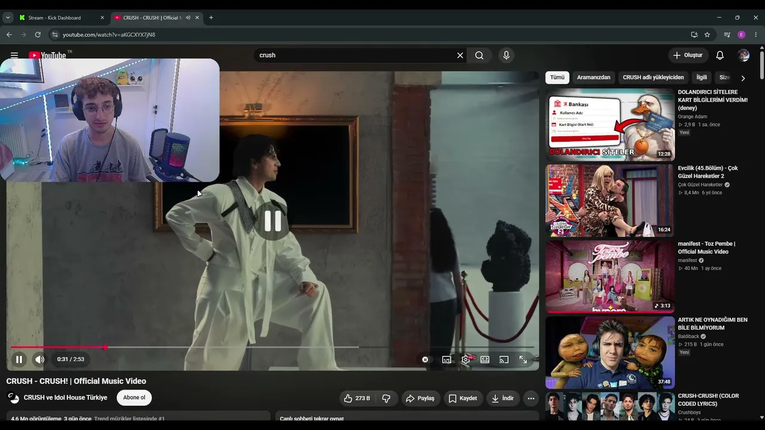Image resolution: width=765 pixels, height=430 pixels.
Task: Open title 'Evcilik (45.Bölüm) - Çok Güzel Hareketler 2'
Action: tap(708, 172)
